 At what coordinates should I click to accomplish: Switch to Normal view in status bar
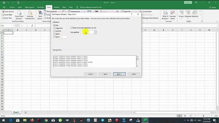click(x=179, y=116)
